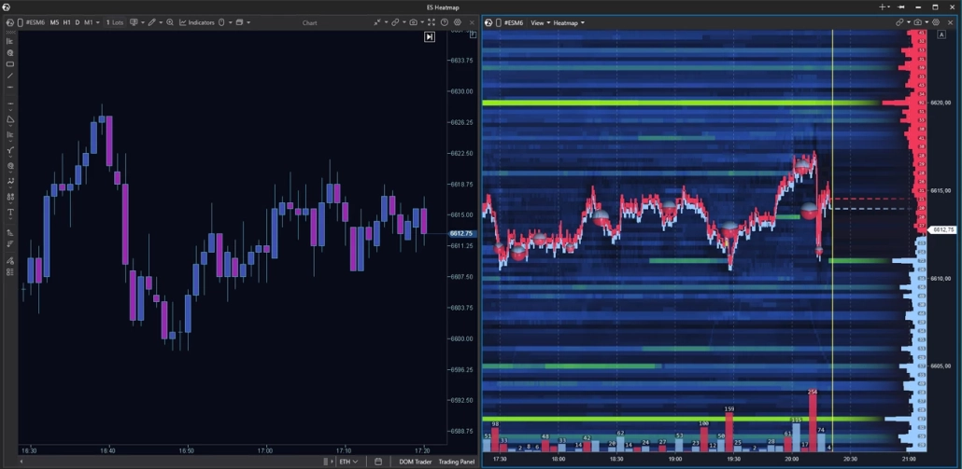Click link icon in Chart panel toolbar
This screenshot has width=962, height=469.
395,22
